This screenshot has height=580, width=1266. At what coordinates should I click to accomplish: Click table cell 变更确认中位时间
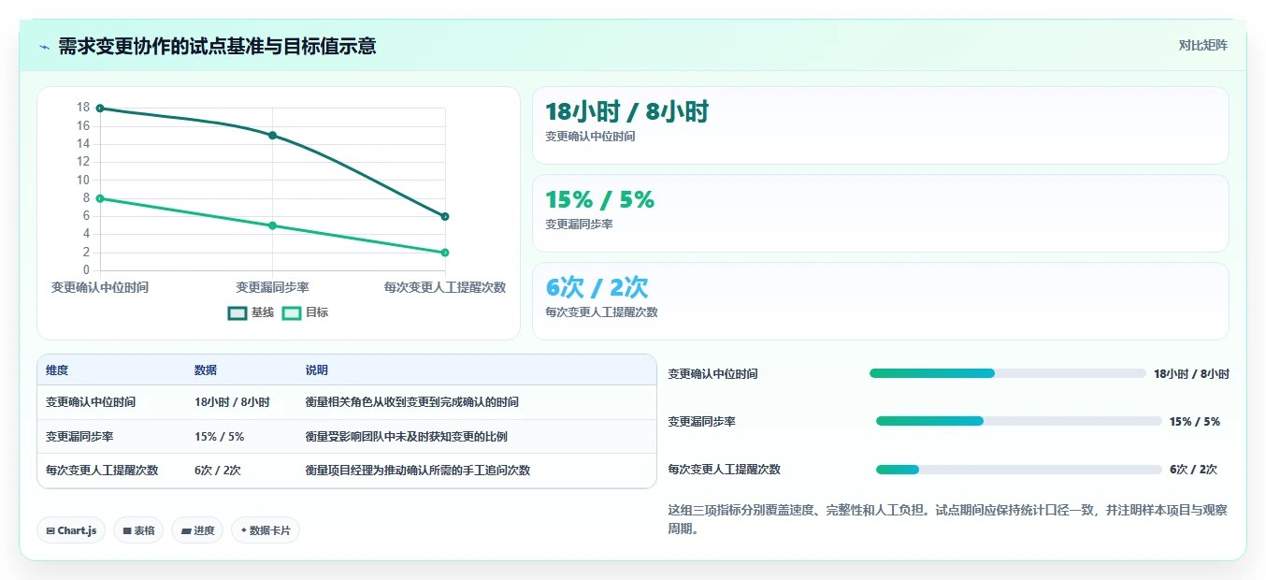(90, 402)
